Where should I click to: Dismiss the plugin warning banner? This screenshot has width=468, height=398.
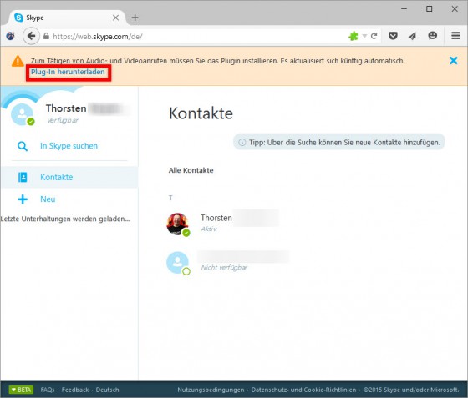point(453,60)
